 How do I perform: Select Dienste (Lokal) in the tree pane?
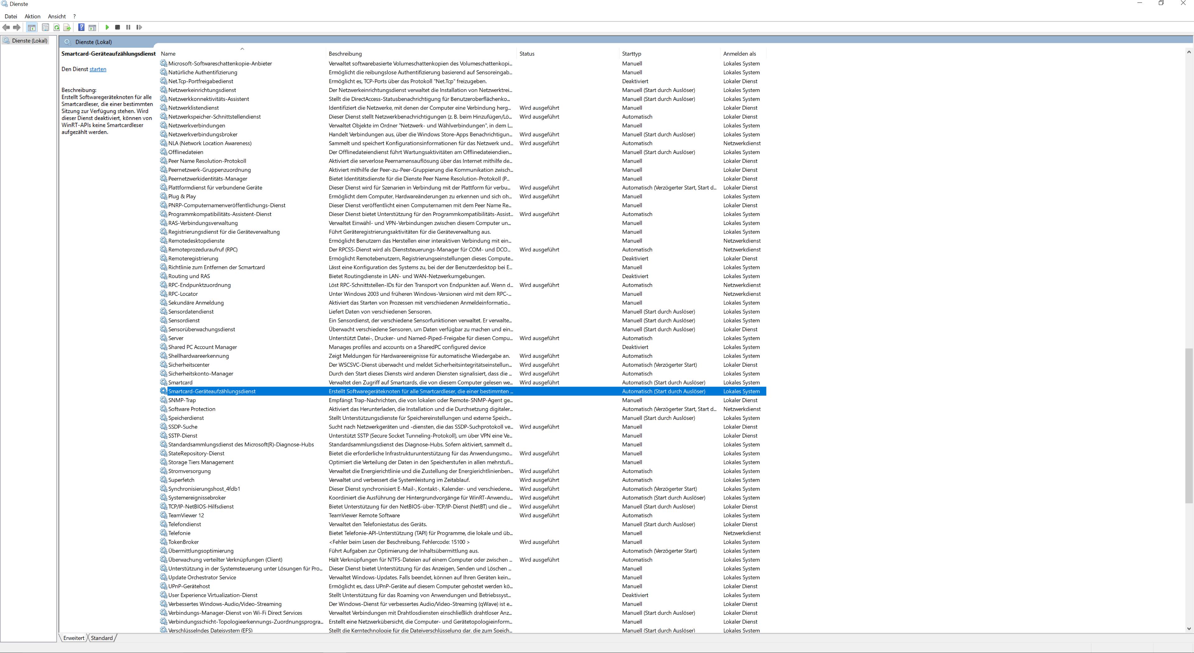30,41
